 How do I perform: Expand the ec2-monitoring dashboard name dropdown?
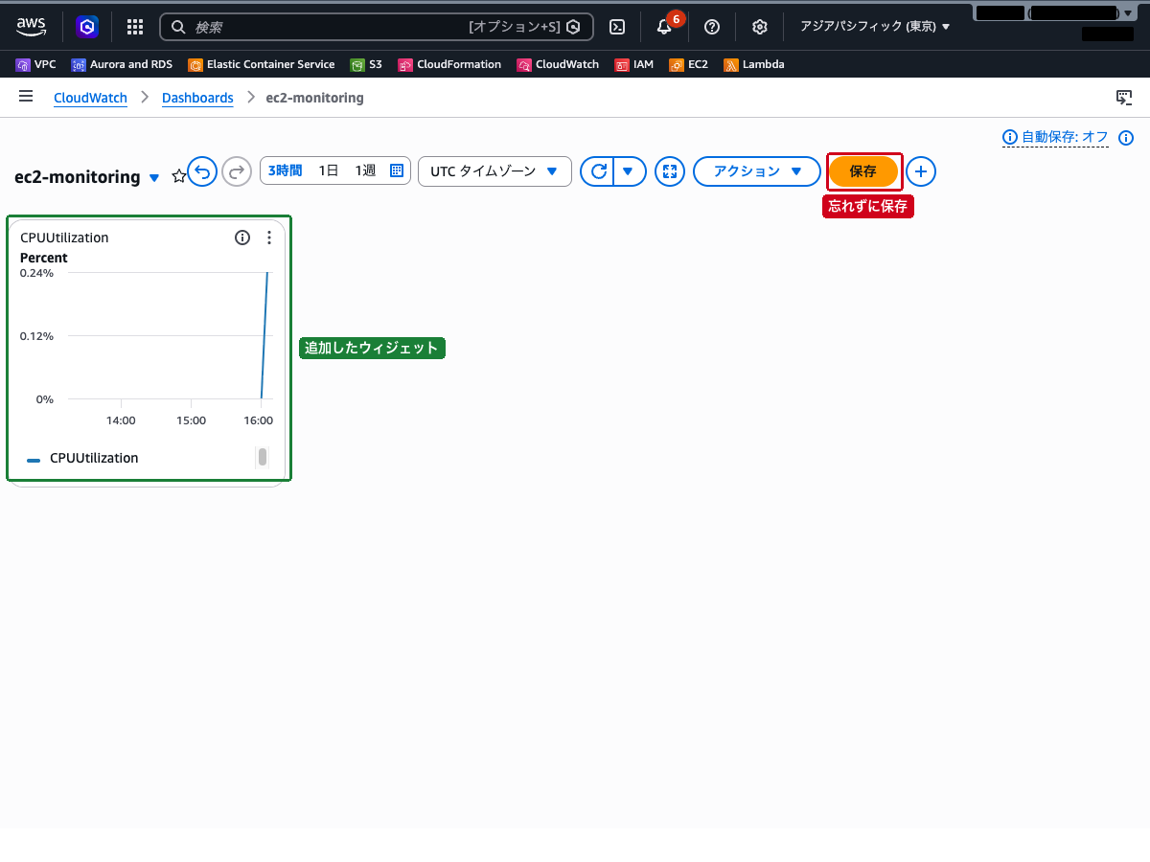point(154,177)
